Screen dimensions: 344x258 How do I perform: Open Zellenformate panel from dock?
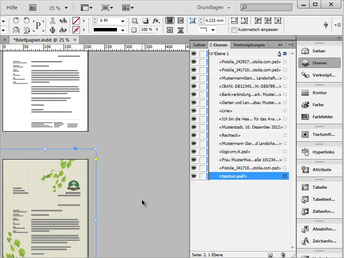(x=319, y=211)
